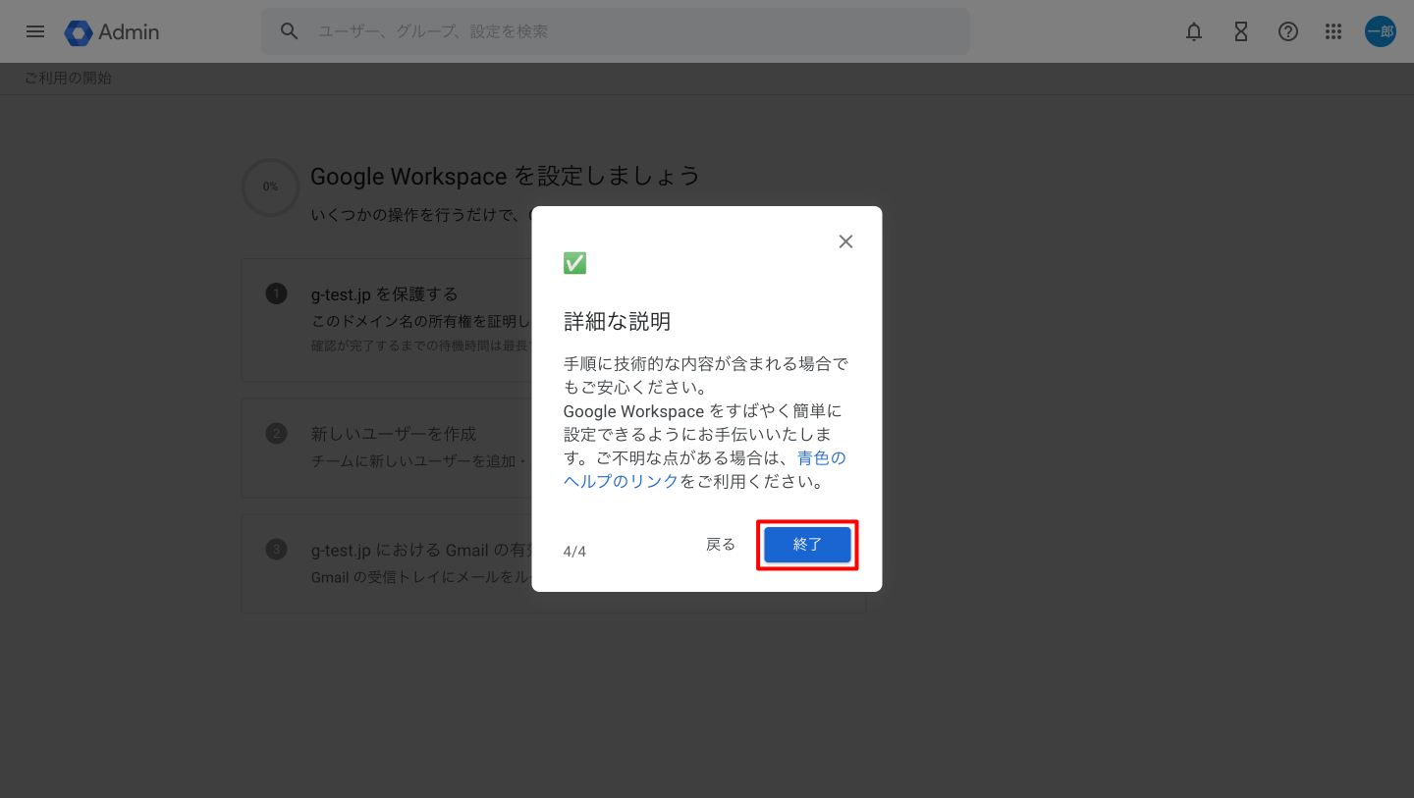
Task: Click the green checkmark icon in dialog
Action: 574,263
